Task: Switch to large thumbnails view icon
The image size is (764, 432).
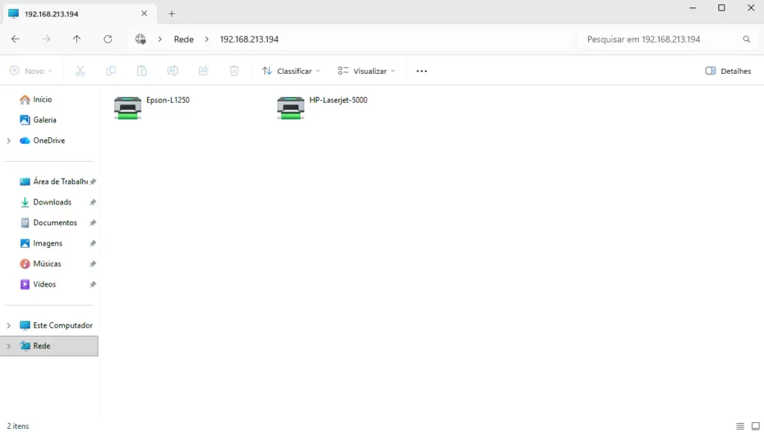Action: 756,426
